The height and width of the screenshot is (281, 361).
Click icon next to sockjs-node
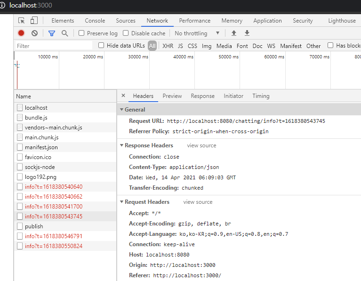(x=20, y=167)
